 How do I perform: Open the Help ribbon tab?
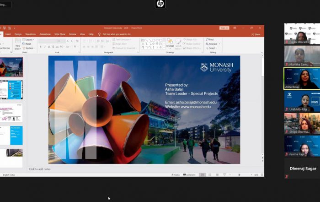91,34
